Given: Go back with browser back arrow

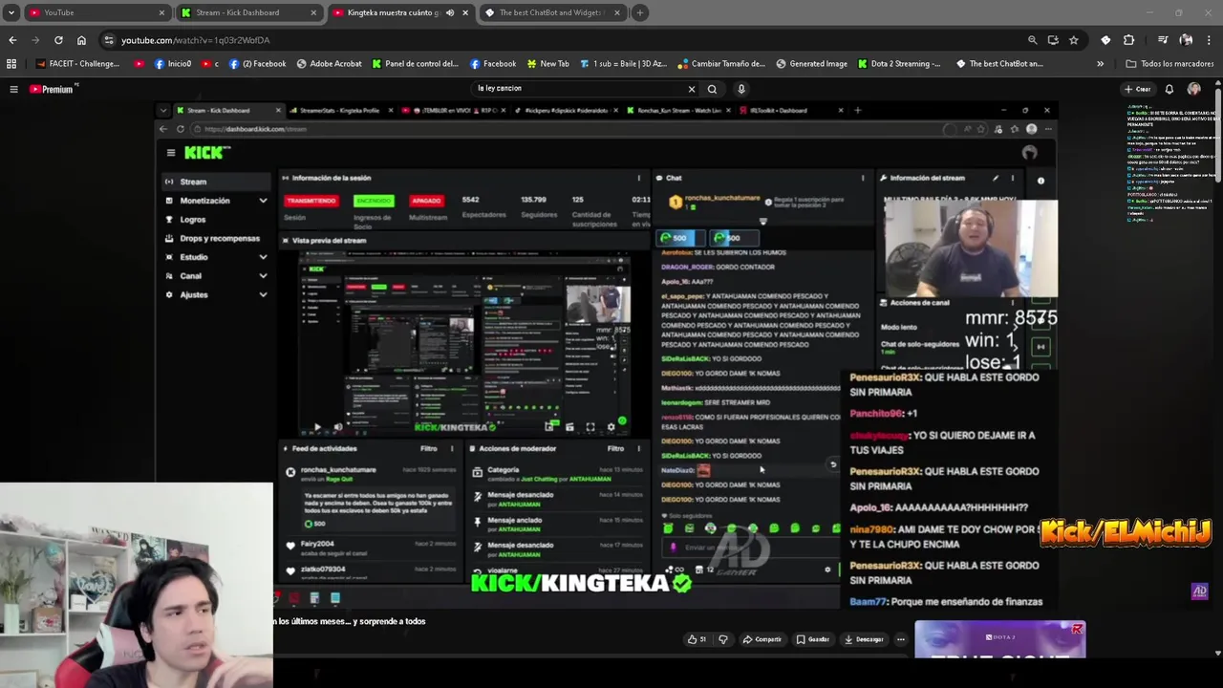Looking at the screenshot, I should (12, 40).
